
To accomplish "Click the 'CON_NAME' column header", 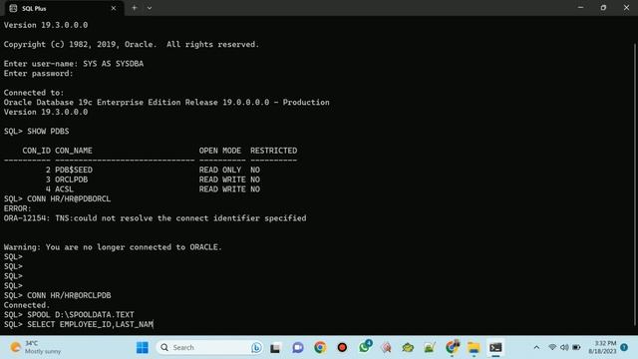I will 74,151.
